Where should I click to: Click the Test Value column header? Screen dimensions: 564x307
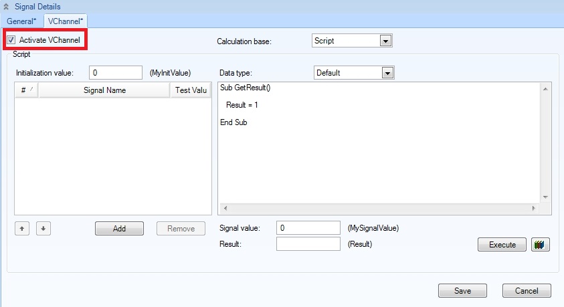click(190, 90)
